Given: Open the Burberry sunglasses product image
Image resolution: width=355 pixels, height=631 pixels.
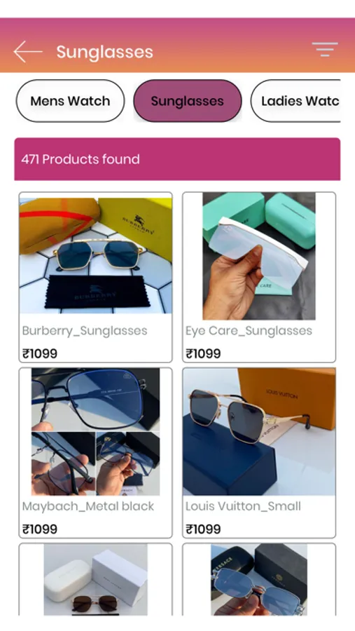Looking at the screenshot, I should [96, 256].
